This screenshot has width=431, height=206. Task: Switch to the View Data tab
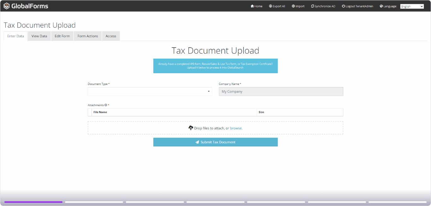click(x=39, y=36)
